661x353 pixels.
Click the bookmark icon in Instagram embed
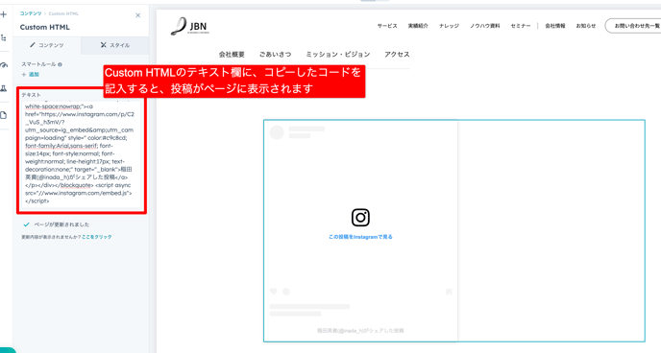tap(449, 292)
